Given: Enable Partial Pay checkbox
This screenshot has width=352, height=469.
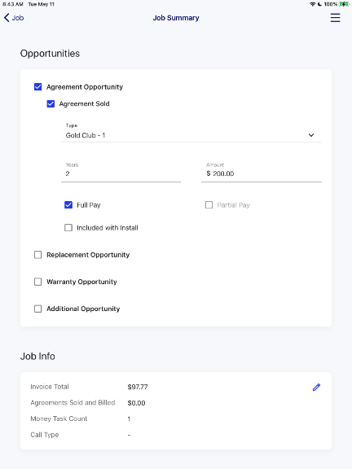Looking at the screenshot, I should point(209,205).
